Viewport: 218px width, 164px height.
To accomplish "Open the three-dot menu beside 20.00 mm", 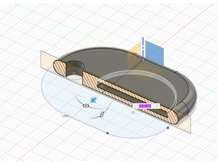I will click(157, 106).
